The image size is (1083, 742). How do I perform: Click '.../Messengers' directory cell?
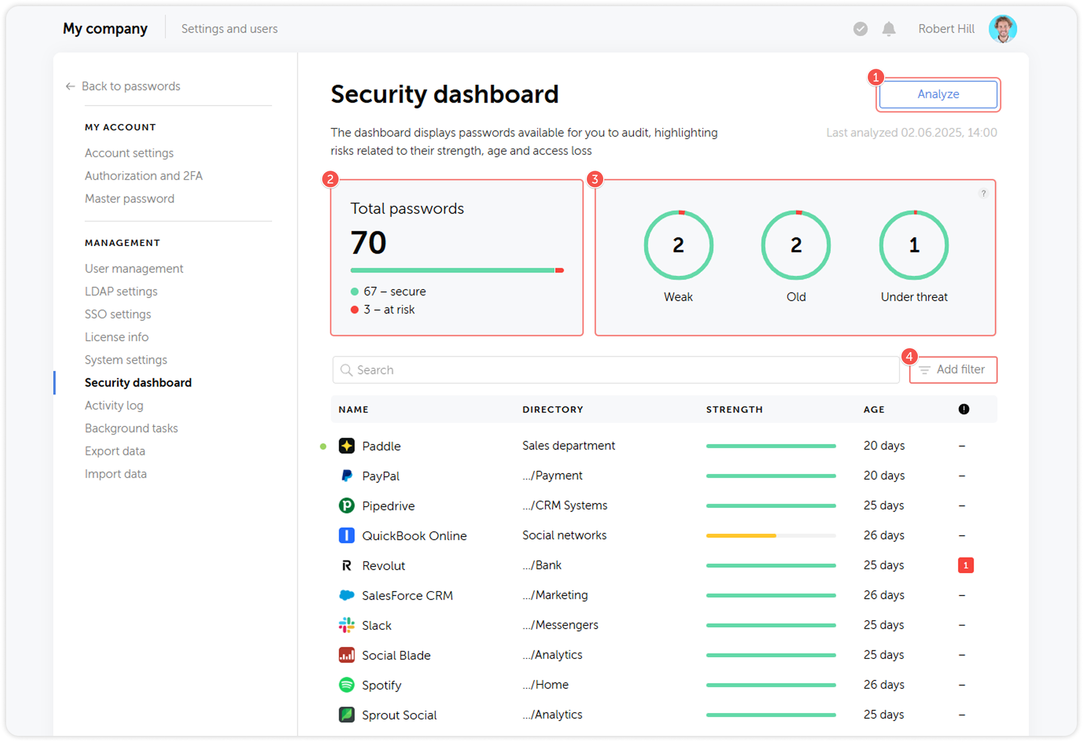click(560, 625)
